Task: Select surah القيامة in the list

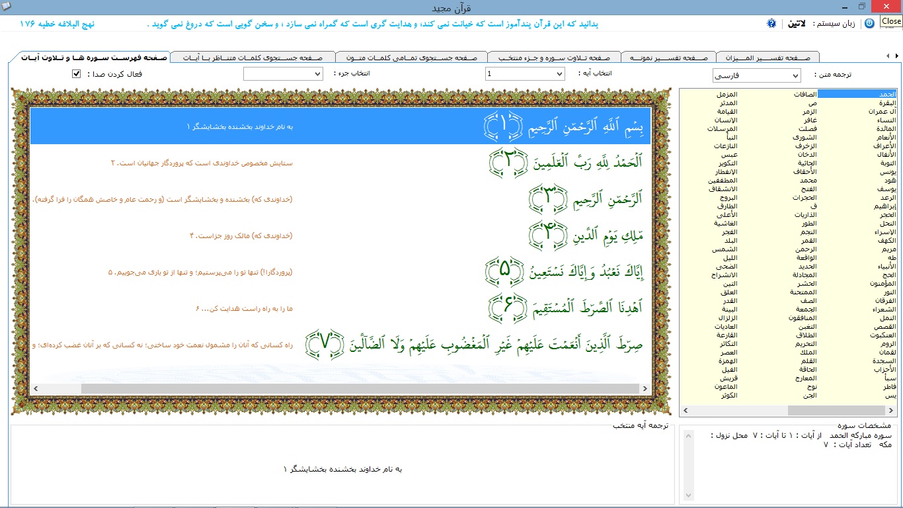Action: (x=727, y=112)
